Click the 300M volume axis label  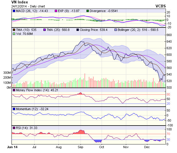tap(7, 73)
